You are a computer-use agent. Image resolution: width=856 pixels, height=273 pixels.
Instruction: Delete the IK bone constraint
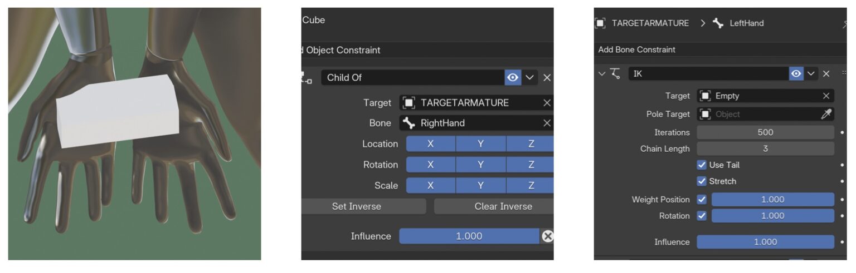(826, 73)
